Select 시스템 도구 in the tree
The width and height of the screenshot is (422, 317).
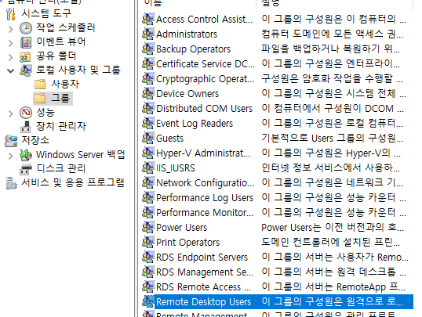[x=46, y=13]
